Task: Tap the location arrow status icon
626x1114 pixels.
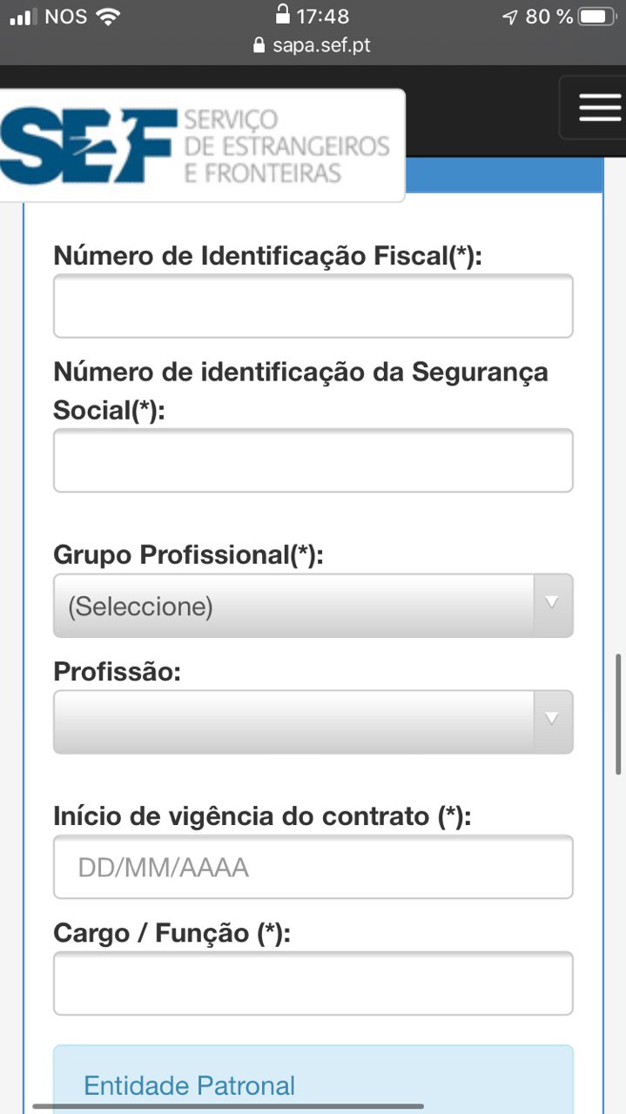Action: pos(509,17)
